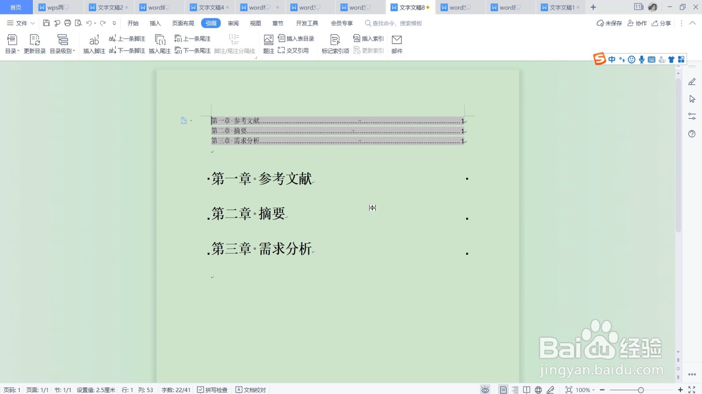This screenshot has height=394, width=702.
Task: Click 邮件 mail merge icon
Action: pyautogui.click(x=397, y=44)
